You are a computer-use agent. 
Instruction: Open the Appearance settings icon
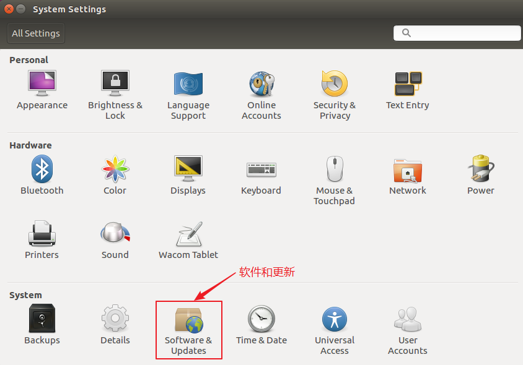(x=42, y=83)
